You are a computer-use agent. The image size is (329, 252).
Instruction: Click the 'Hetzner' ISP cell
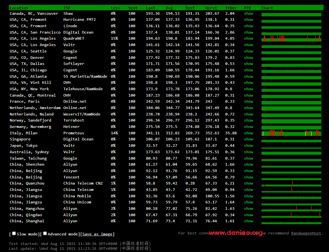pyautogui.click(x=72, y=127)
